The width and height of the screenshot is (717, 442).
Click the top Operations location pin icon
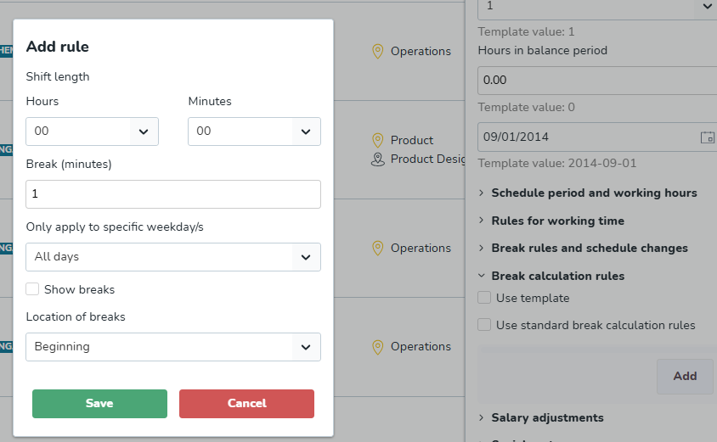(378, 52)
